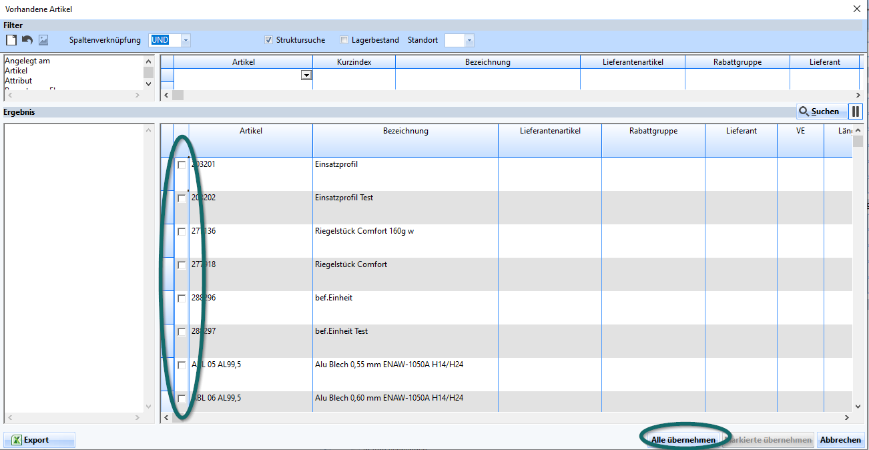
Task: Open the Spaltenverknüpfung UND dropdown
Action: 186,40
